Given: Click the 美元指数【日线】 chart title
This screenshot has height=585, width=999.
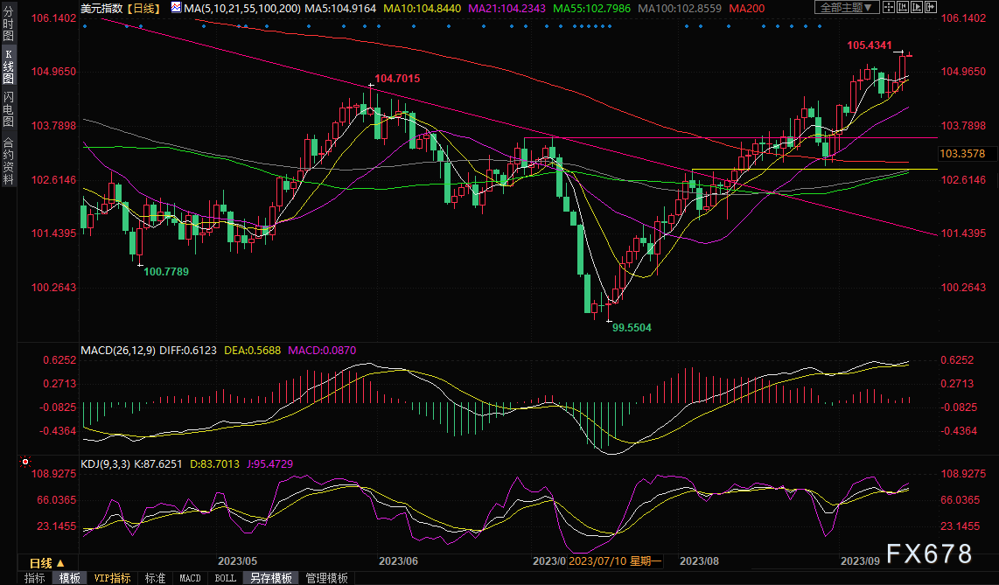Looking at the screenshot, I should click(121, 8).
